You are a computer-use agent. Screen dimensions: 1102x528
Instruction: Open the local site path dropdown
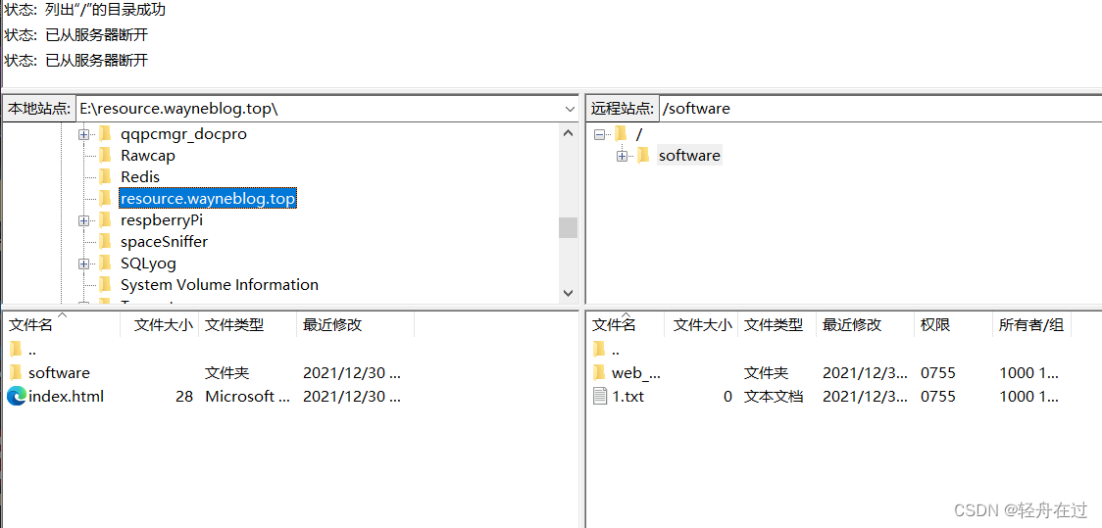coord(571,109)
